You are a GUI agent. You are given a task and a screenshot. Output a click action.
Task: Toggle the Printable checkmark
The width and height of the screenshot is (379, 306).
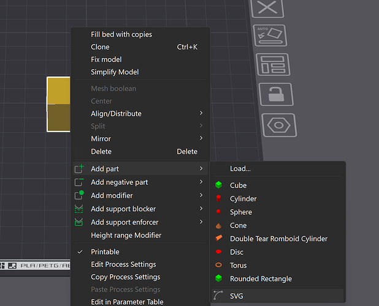(80, 252)
